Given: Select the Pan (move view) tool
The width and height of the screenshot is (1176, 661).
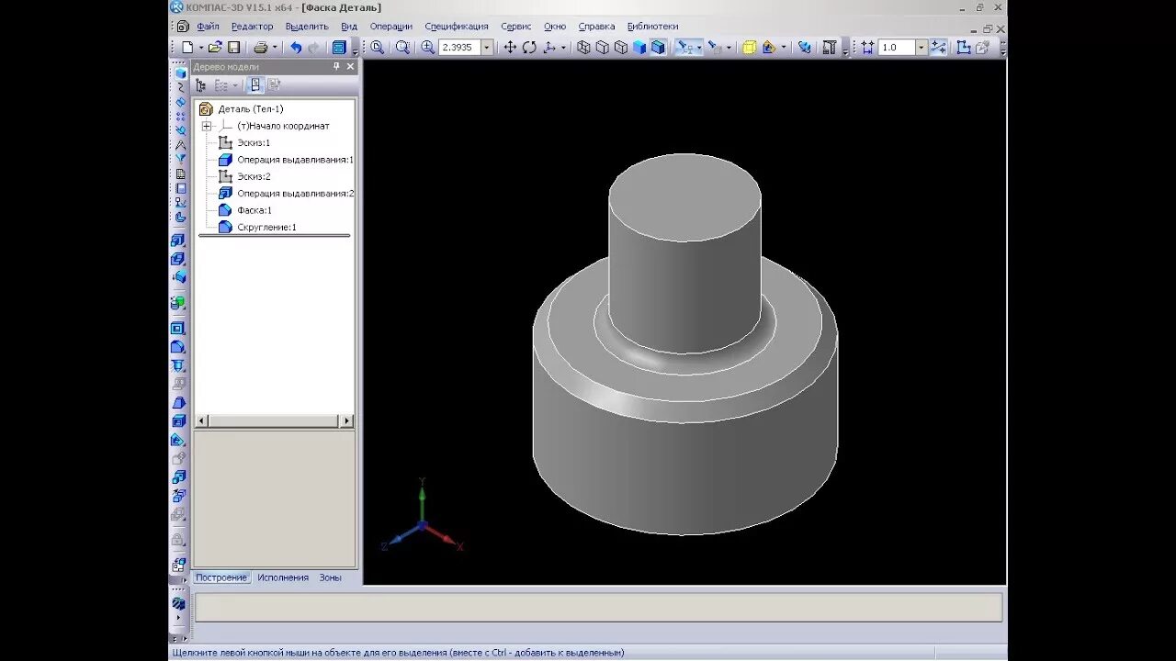Looking at the screenshot, I should 510,47.
